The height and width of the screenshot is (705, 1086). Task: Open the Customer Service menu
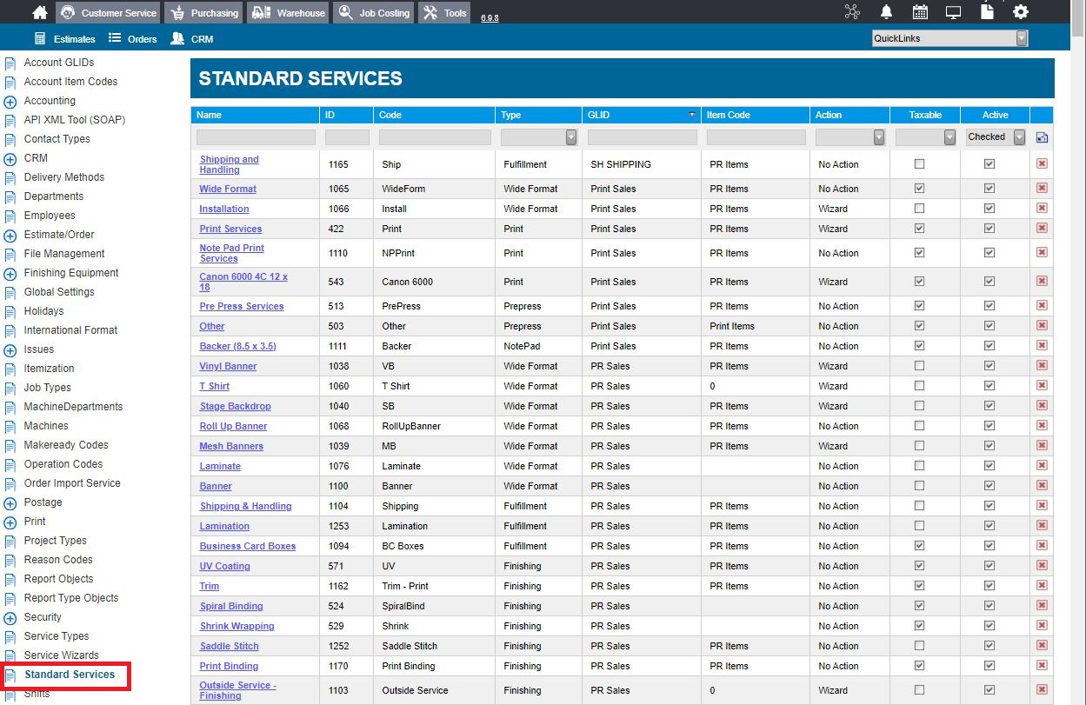coord(109,12)
